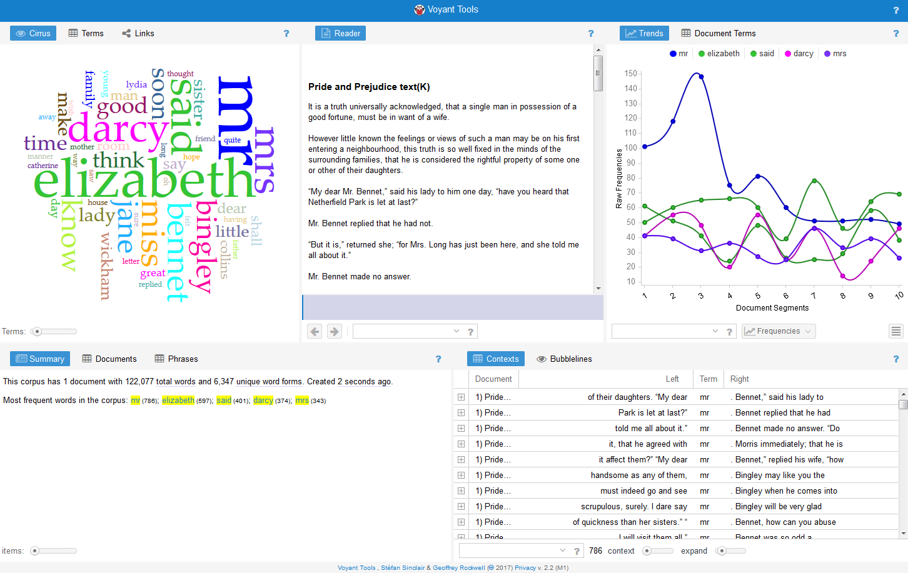
Task: Toggle the 'elizabeth' legend item in Trends
Action: (719, 54)
